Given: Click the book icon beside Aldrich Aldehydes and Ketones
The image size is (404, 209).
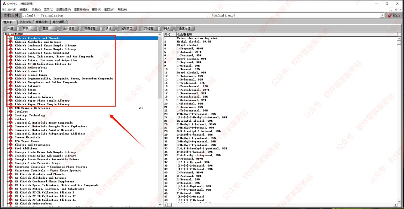Looking at the screenshot, I should (10, 42).
